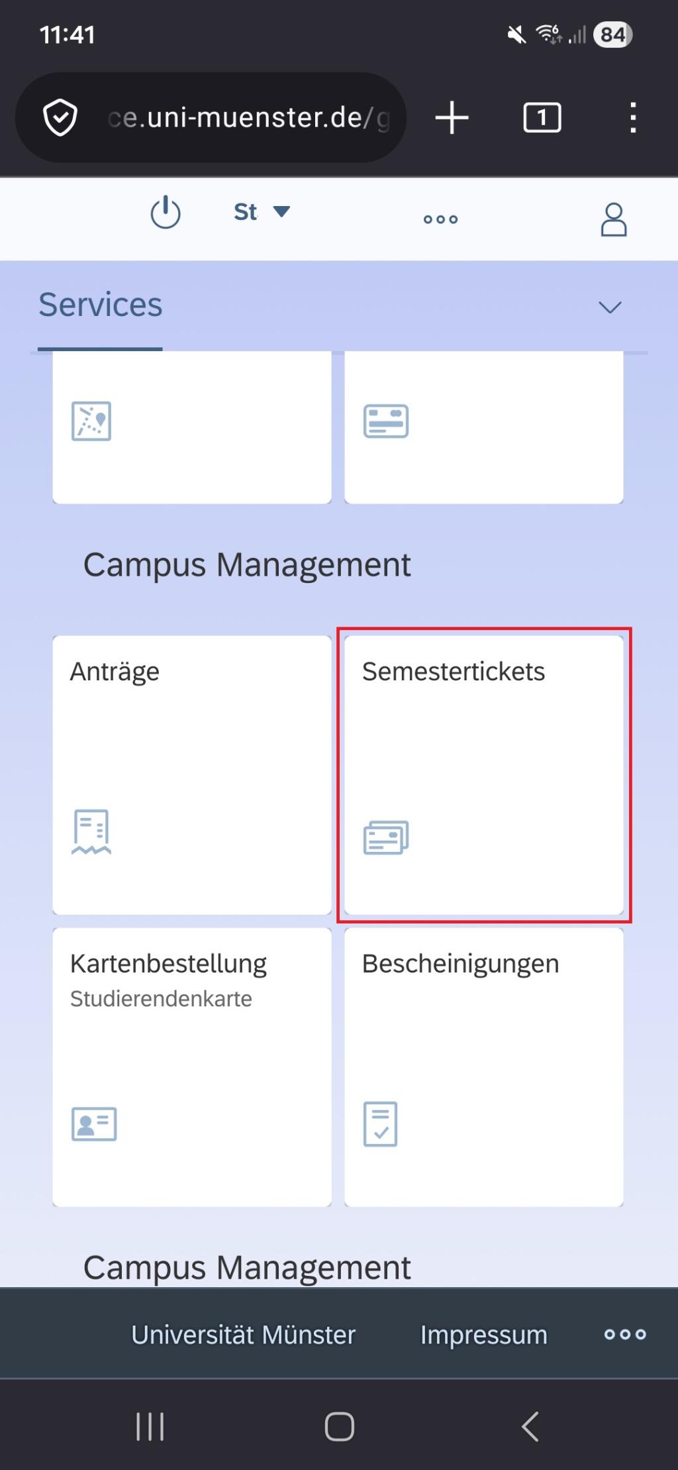Screen dimensions: 678x1470
Task: Tap the Anträge receipt icon
Action: (x=91, y=831)
